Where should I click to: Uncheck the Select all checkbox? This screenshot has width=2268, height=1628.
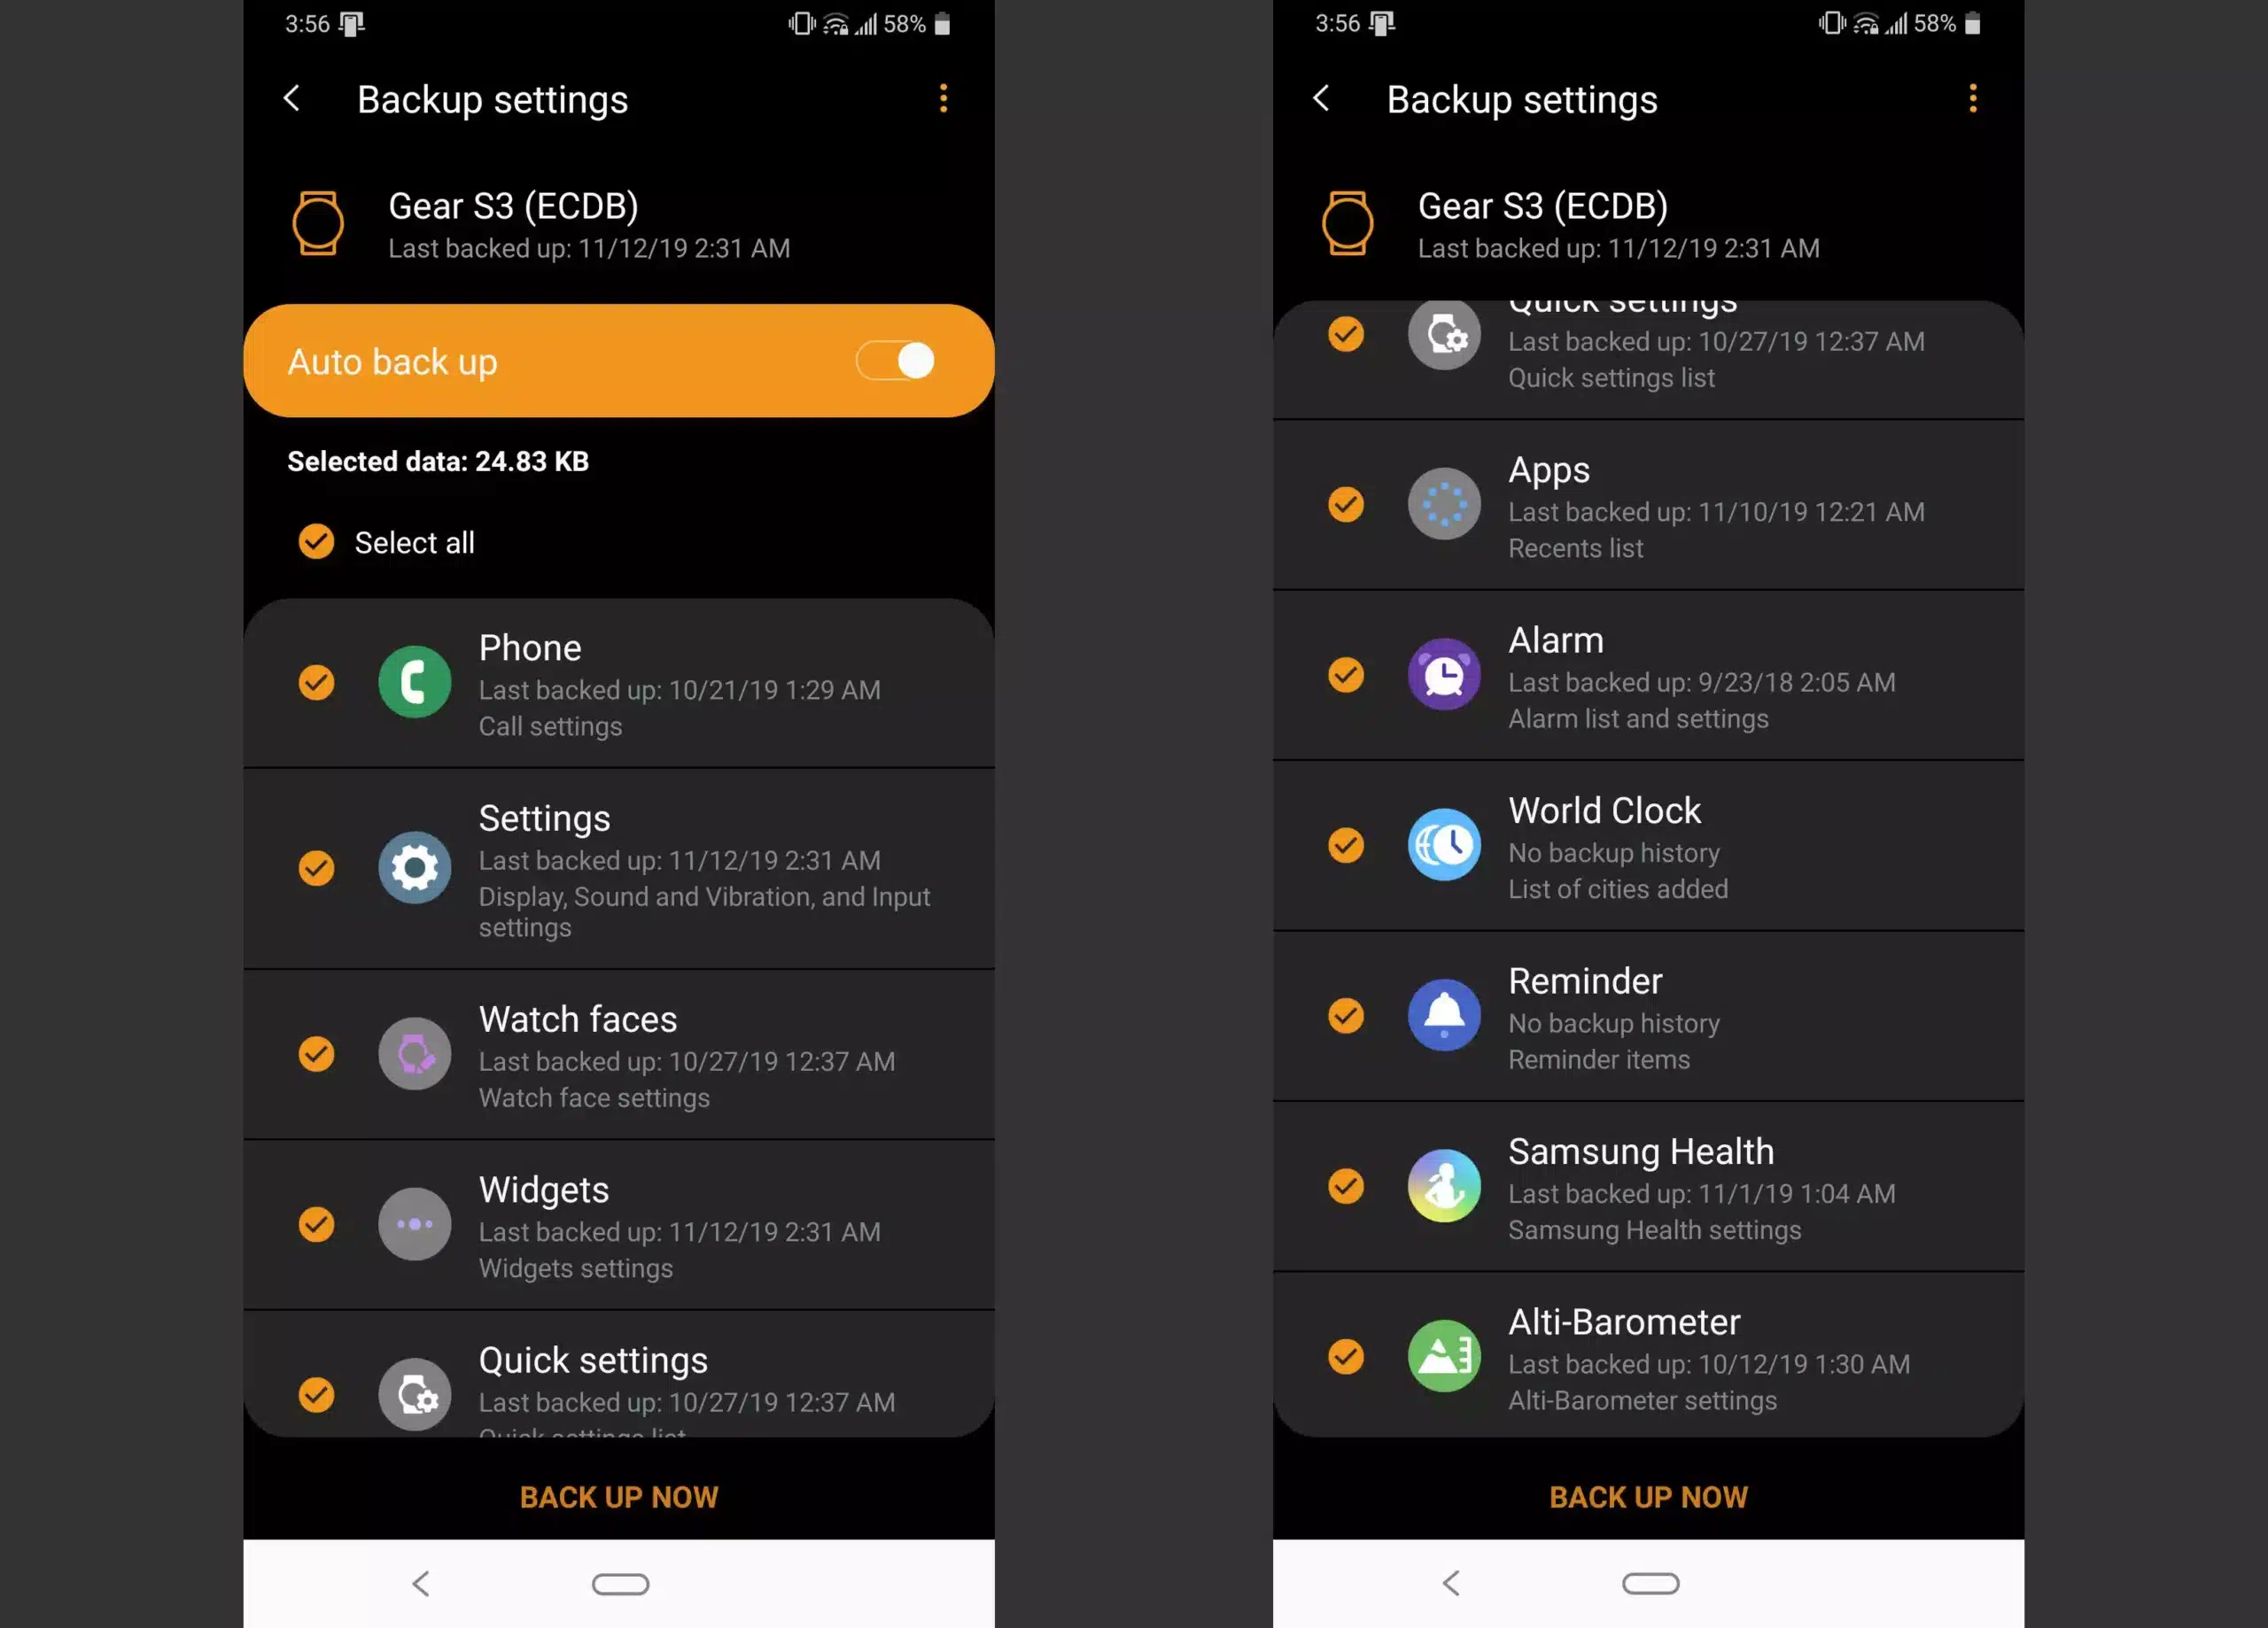tap(319, 540)
